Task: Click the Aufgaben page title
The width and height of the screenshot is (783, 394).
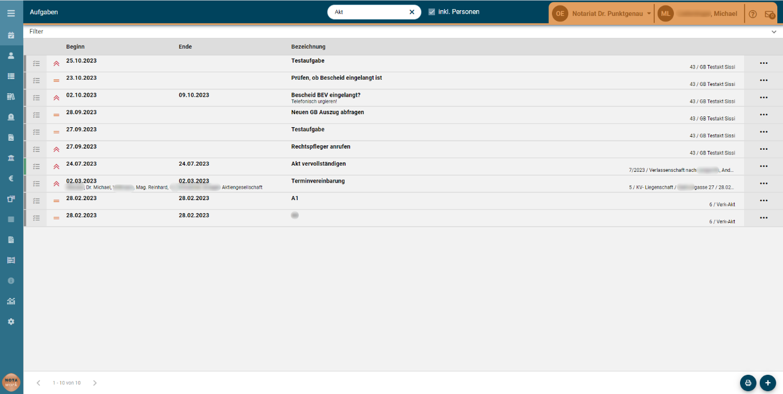Action: pos(44,12)
